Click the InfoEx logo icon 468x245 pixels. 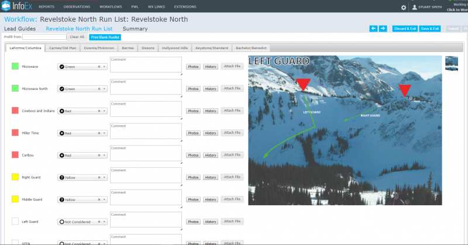(6, 6)
